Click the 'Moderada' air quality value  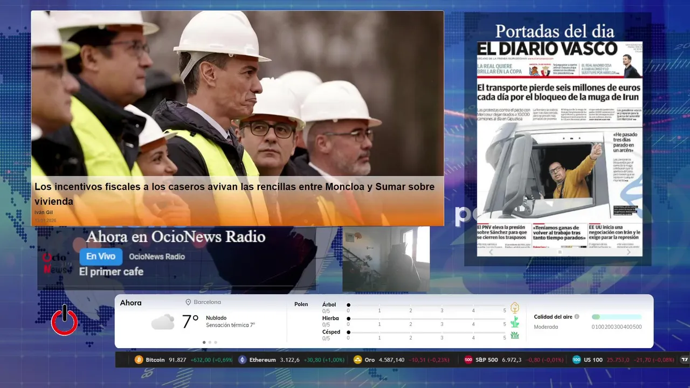(x=546, y=327)
